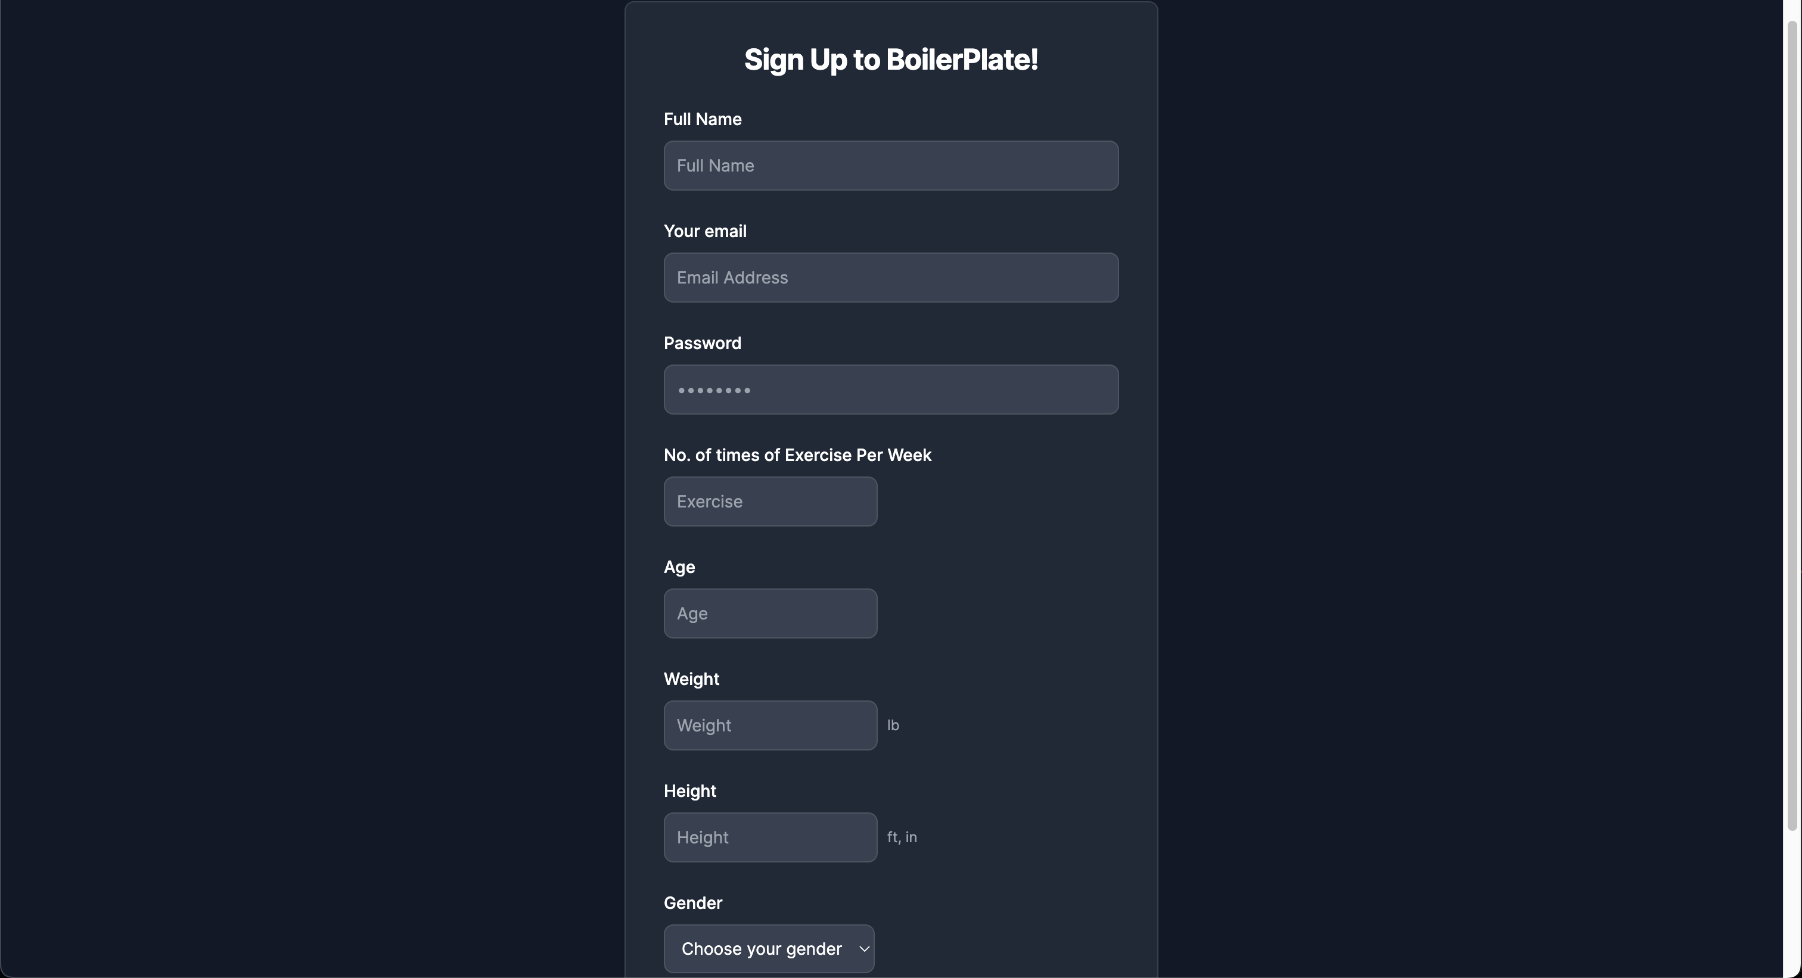Click the "Your email" label text
1802x978 pixels.
click(704, 231)
